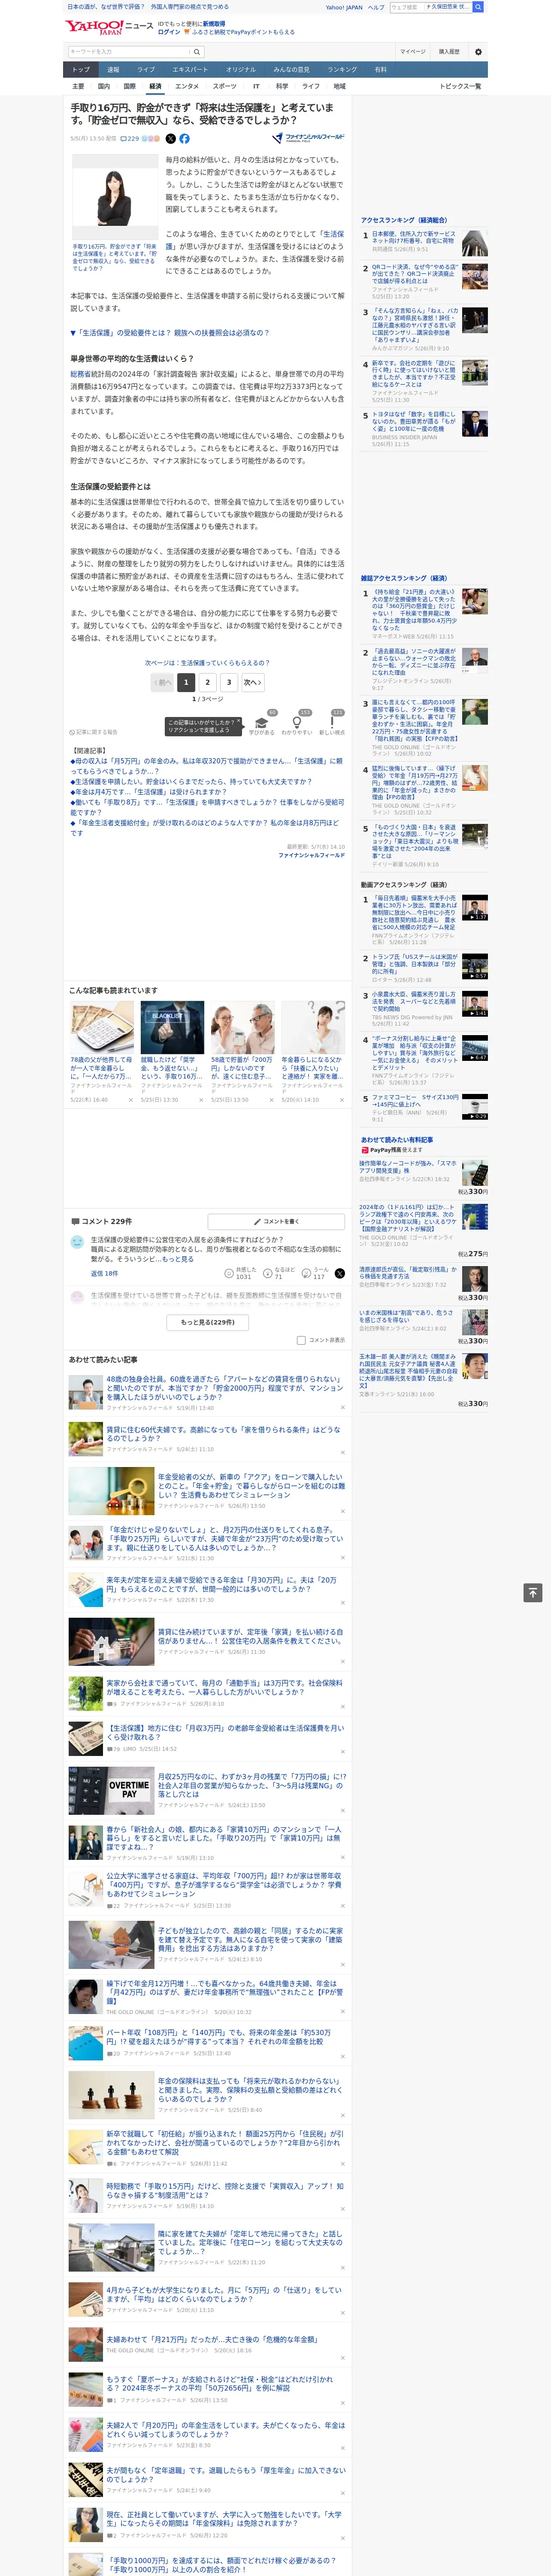Open article 夫婦あわせて月21万円 link

pos(212,2339)
